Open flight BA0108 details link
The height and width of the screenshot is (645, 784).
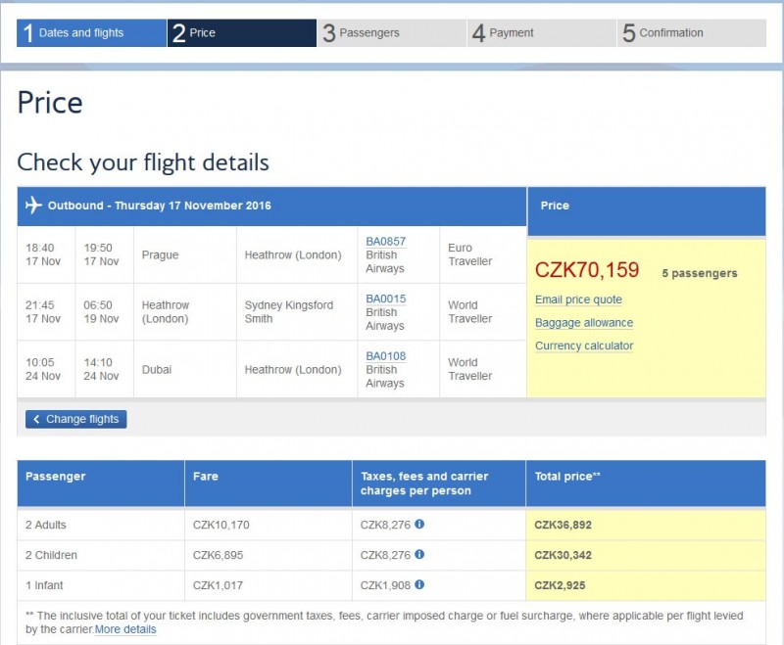pyautogui.click(x=385, y=356)
